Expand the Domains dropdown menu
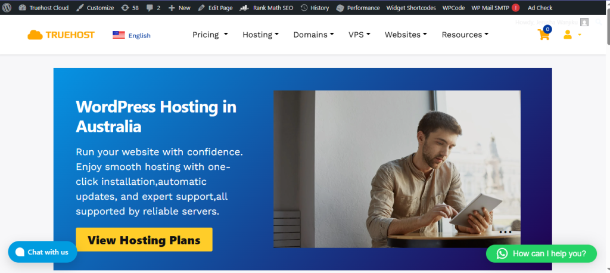 coord(313,35)
